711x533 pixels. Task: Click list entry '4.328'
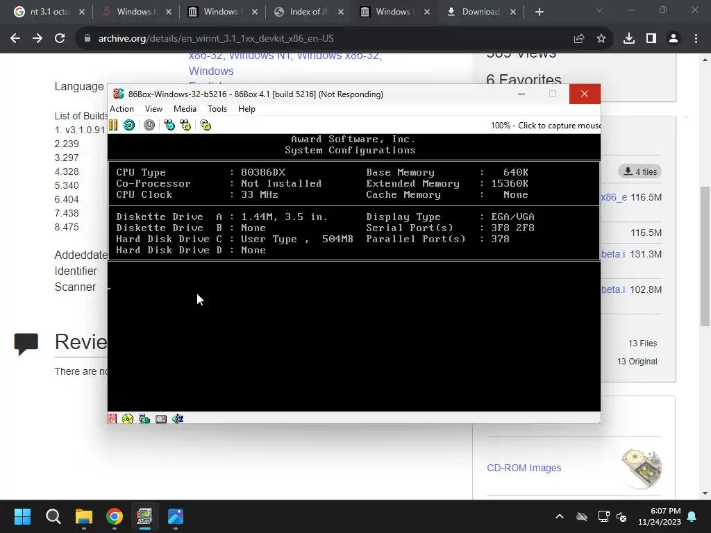point(67,172)
